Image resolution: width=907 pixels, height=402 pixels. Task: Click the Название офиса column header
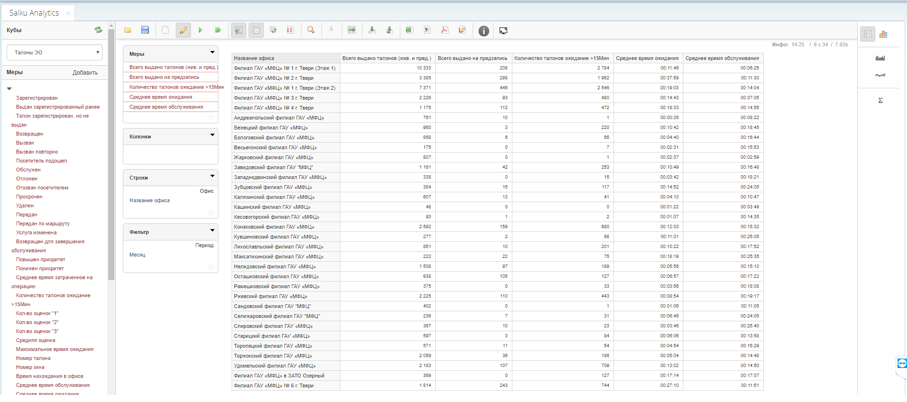286,58
